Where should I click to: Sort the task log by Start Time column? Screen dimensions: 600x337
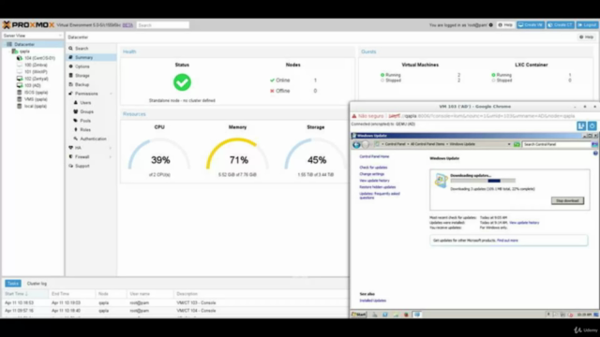(x=25, y=294)
